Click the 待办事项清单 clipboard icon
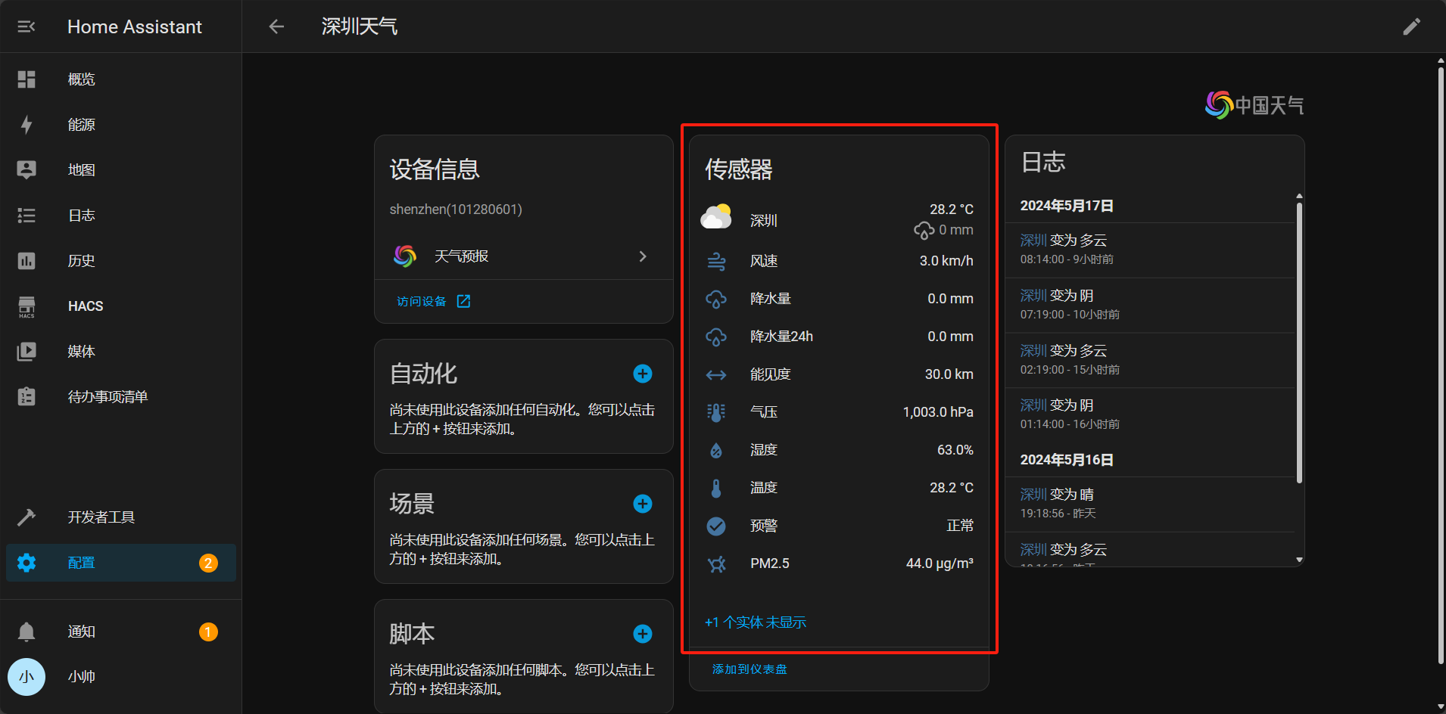 (x=26, y=396)
